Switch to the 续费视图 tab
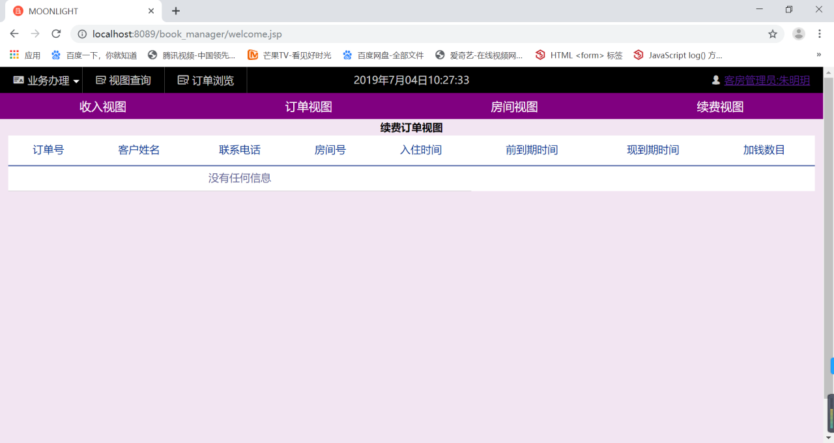 [x=720, y=107]
